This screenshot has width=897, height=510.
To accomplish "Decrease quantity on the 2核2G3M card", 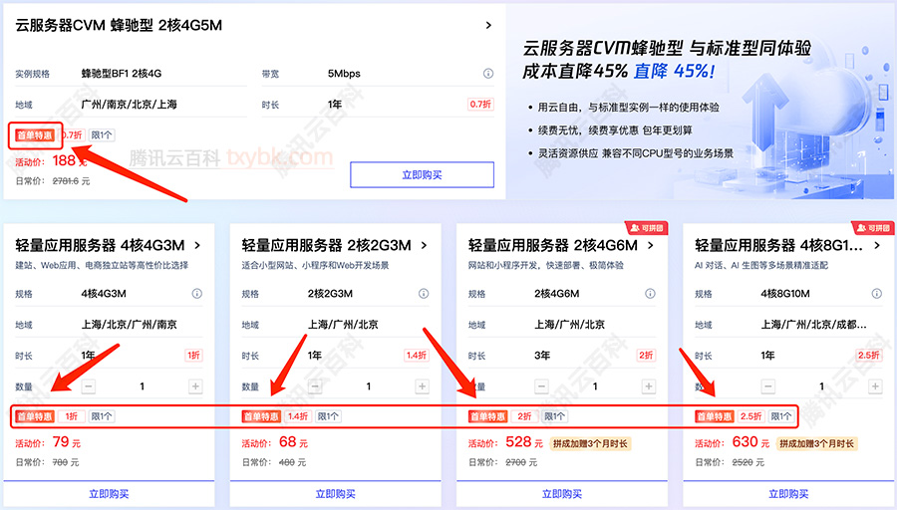I will point(315,386).
